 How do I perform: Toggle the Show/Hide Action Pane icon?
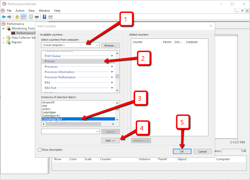pos(50,17)
